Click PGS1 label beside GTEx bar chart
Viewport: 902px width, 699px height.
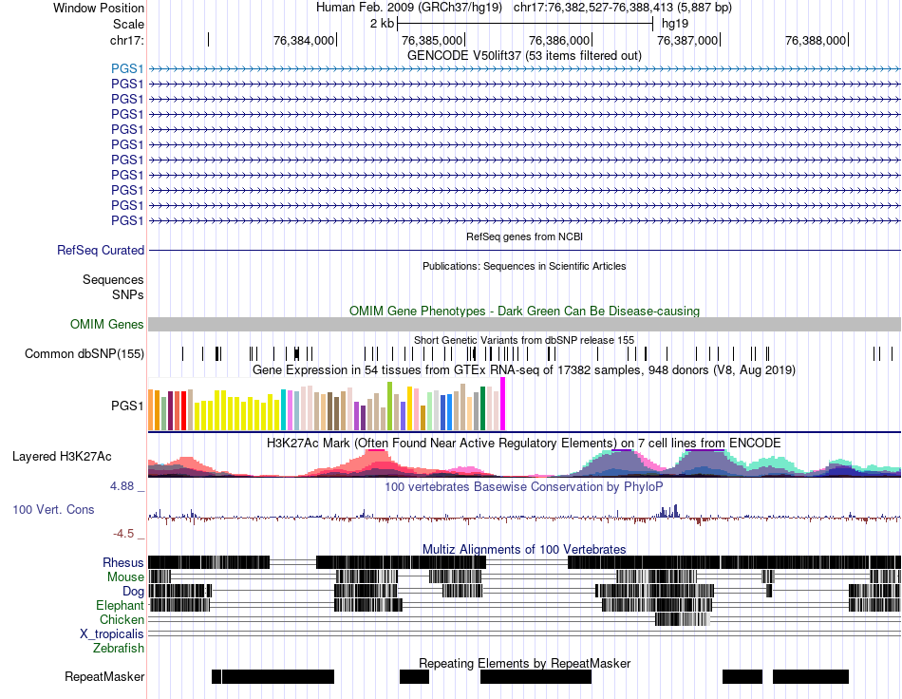pos(127,406)
